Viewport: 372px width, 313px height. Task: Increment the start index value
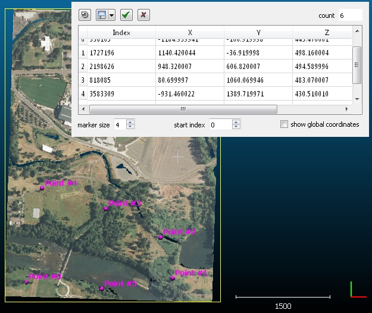click(x=236, y=122)
